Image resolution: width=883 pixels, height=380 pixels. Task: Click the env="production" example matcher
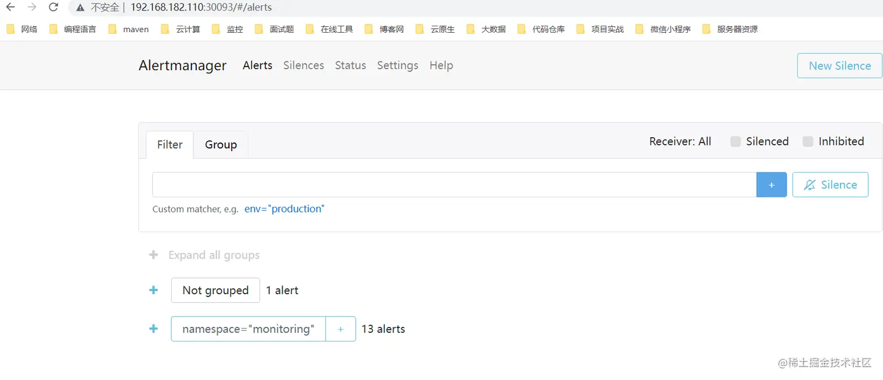tap(284, 208)
